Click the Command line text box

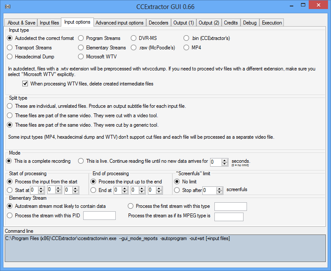tap(165, 248)
